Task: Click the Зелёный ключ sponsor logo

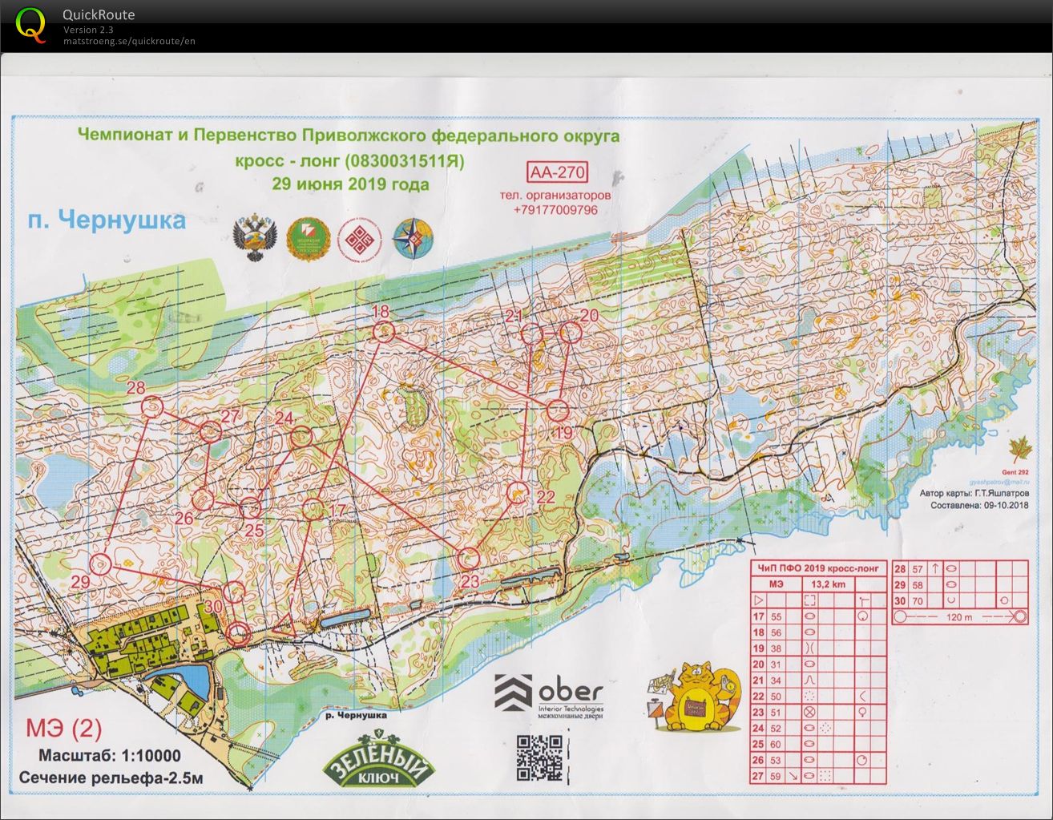Action: click(378, 765)
